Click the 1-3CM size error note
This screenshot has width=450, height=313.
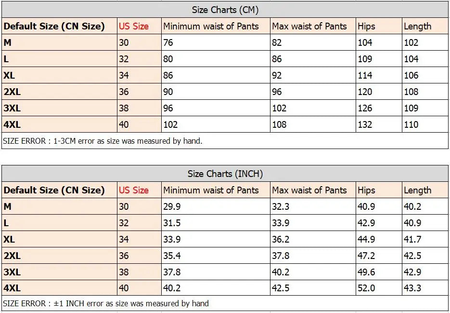pyautogui.click(x=103, y=141)
